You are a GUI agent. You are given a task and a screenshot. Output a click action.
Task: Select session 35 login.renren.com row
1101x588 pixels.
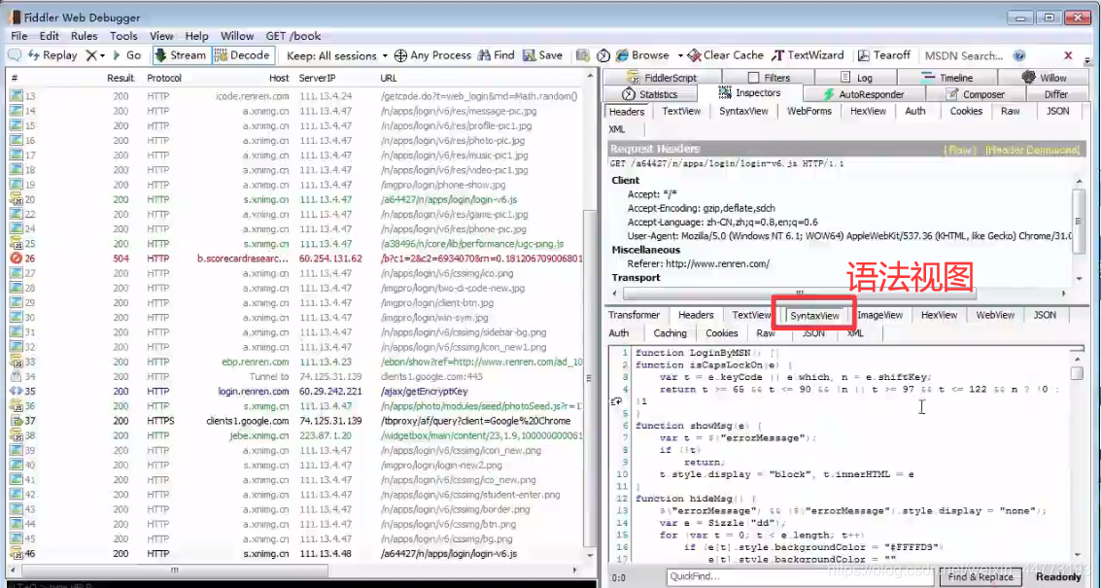click(296, 392)
